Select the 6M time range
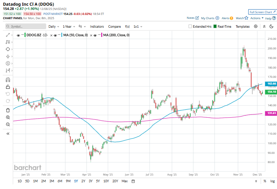277x189 pixels. click(x=60, y=181)
